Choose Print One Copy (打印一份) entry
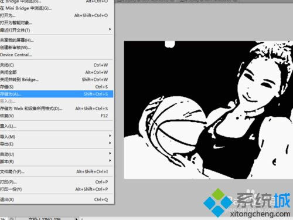The width and height of the screenshot is (293, 220). pos(56,189)
